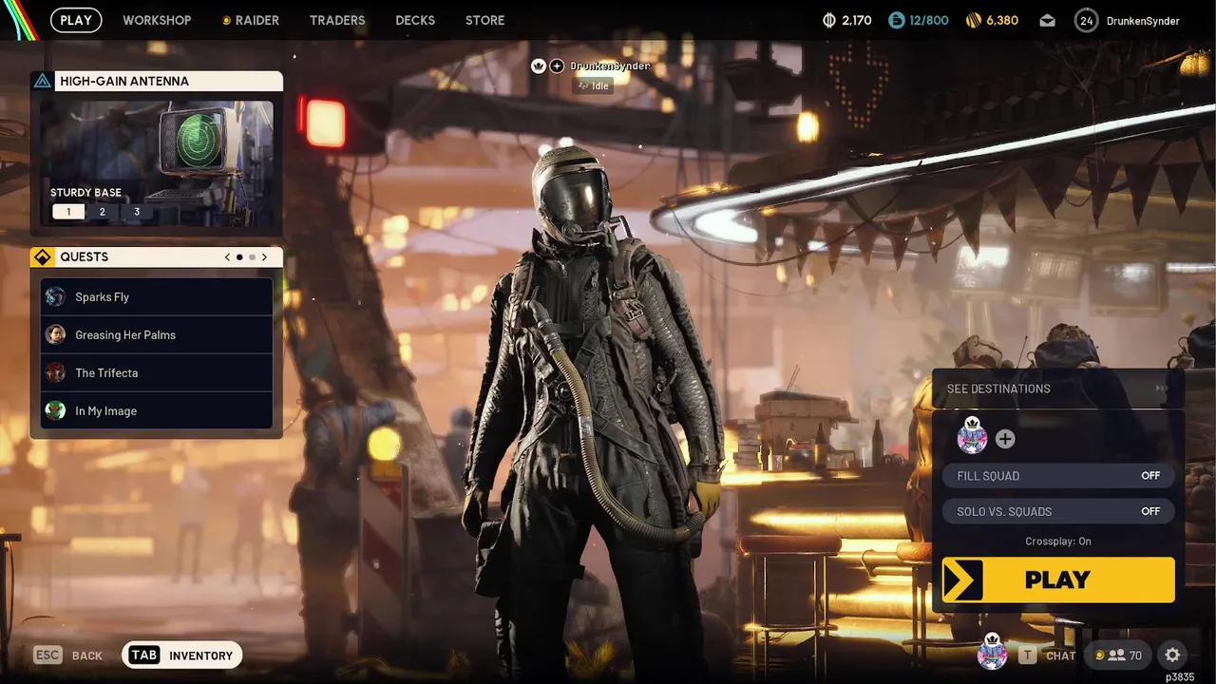Open Inventory with the TAB button
The height and width of the screenshot is (684, 1216).
click(182, 655)
